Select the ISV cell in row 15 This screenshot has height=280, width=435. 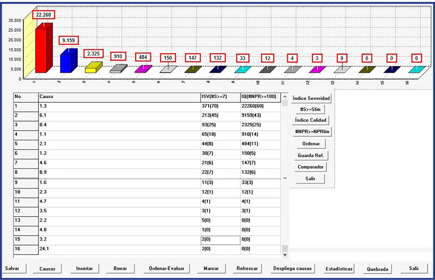(x=220, y=239)
